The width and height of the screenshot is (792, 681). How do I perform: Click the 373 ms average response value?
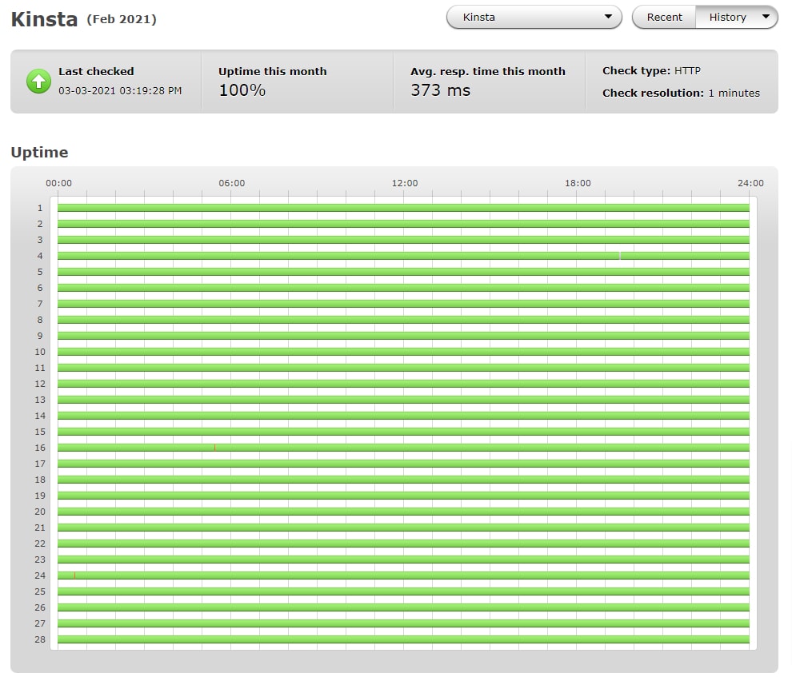click(x=441, y=90)
